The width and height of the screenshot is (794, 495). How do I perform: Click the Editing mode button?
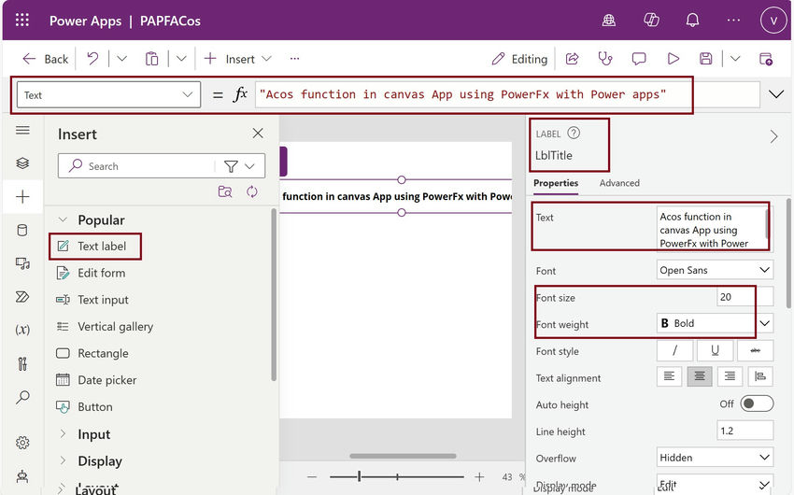point(519,59)
